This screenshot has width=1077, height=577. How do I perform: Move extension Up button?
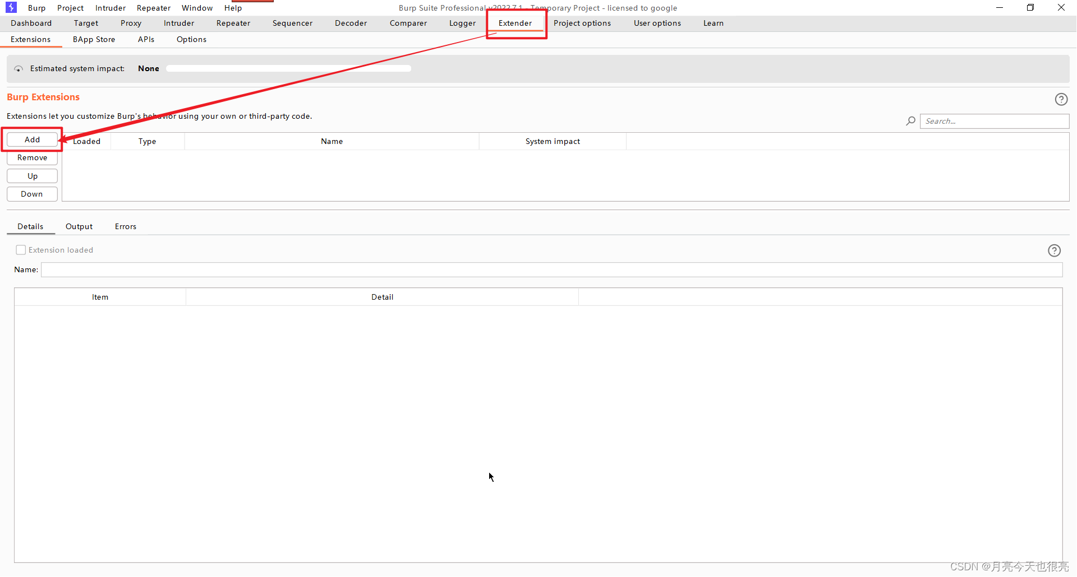[x=32, y=176]
